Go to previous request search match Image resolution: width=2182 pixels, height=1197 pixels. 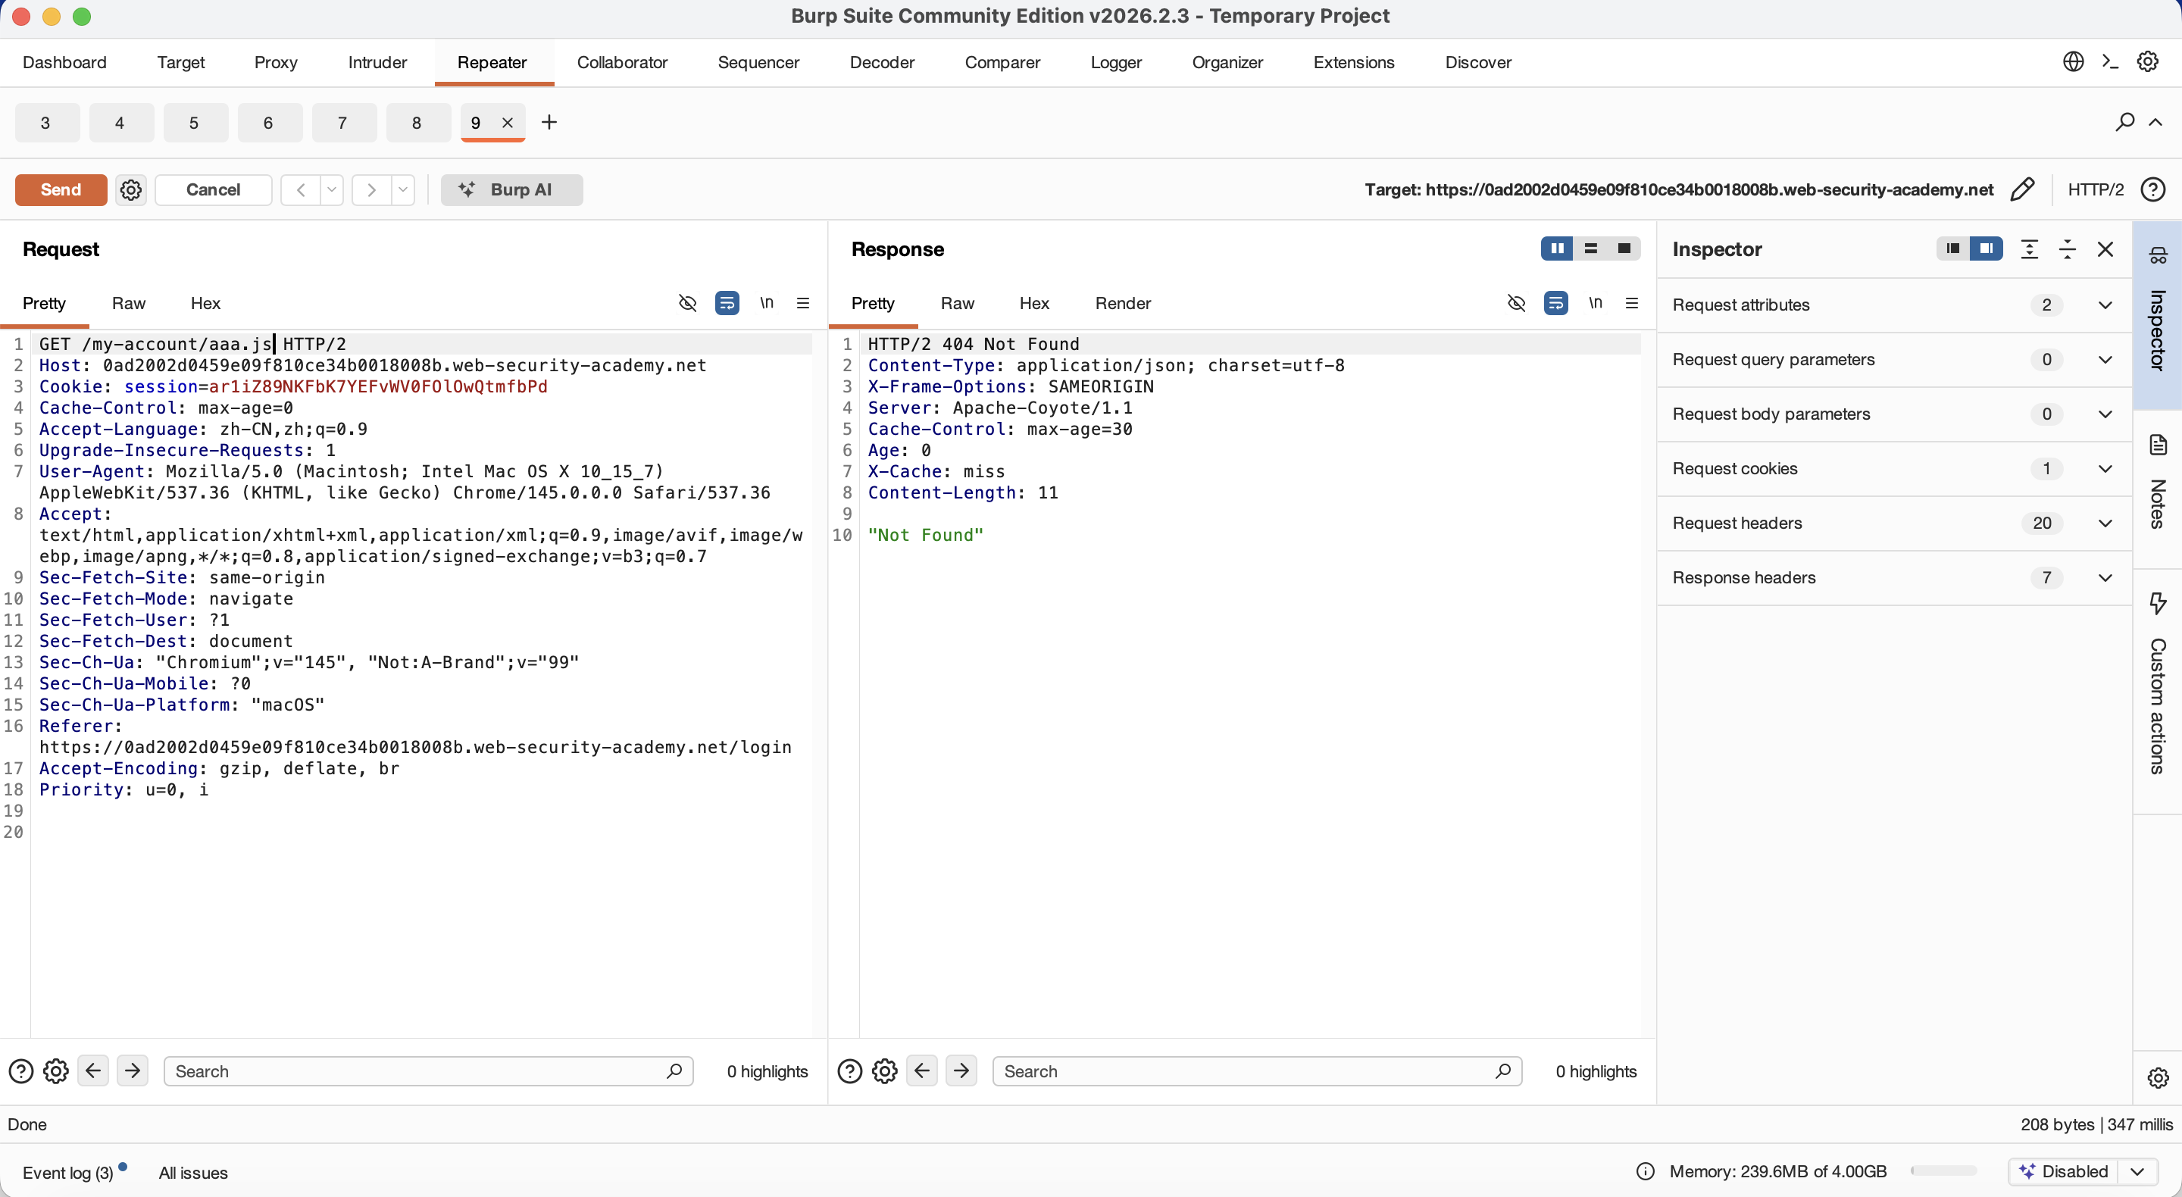point(93,1070)
